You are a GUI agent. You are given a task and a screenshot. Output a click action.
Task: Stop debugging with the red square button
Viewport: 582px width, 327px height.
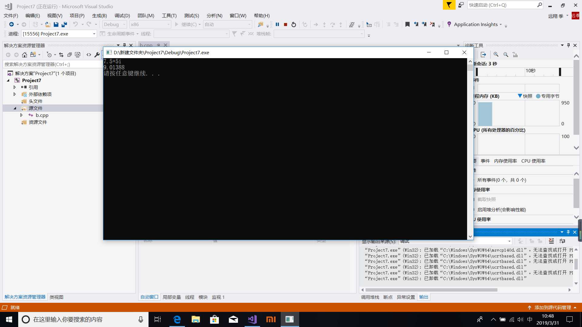pyautogui.click(x=285, y=25)
